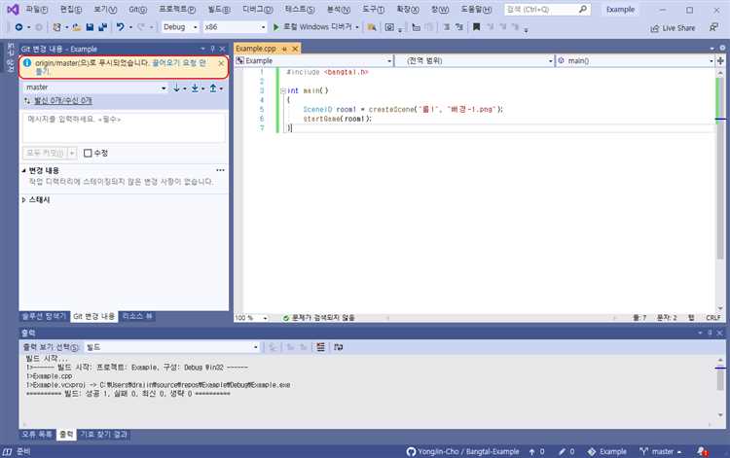This screenshot has height=458, width=730.
Task: Click the Fetch arrow icon in Git panel
Action: point(176,88)
